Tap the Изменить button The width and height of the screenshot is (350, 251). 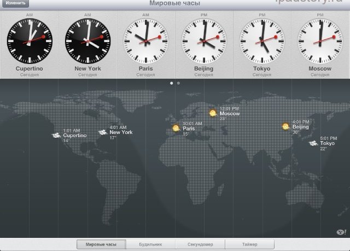[x=15, y=3]
